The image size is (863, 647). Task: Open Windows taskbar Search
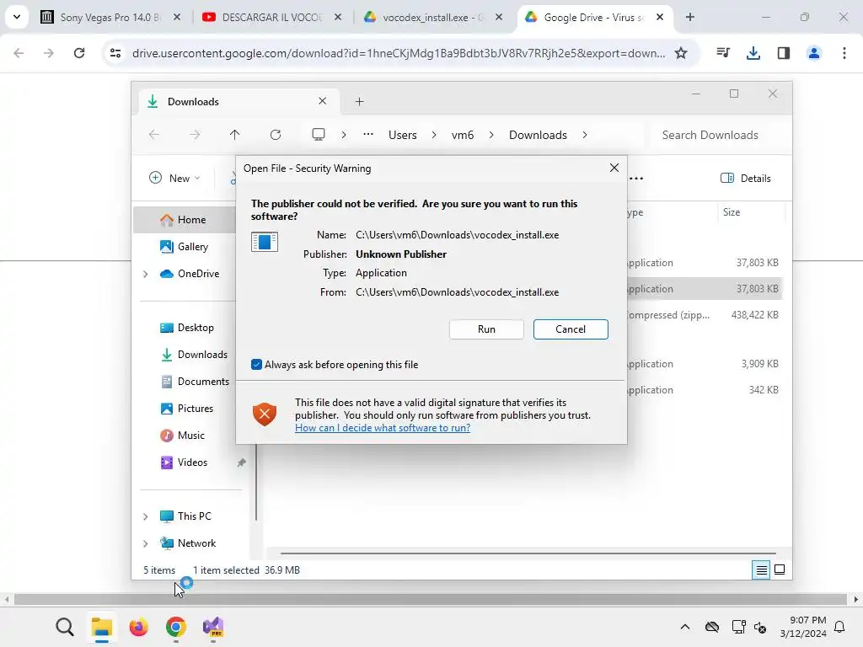pos(64,627)
